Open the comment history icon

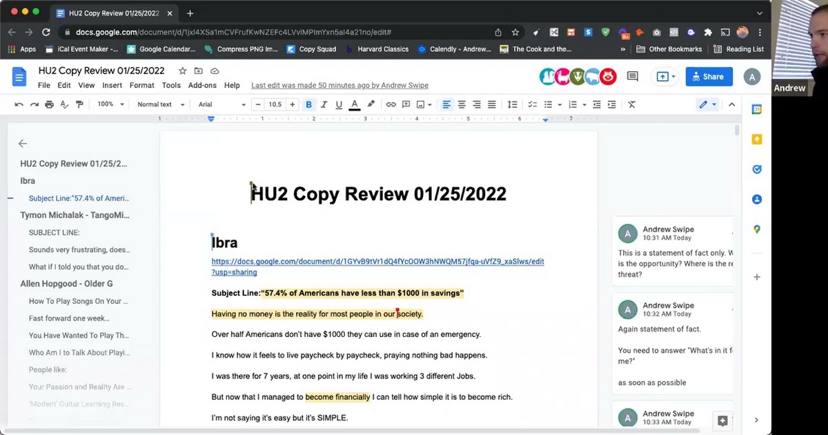tap(632, 77)
